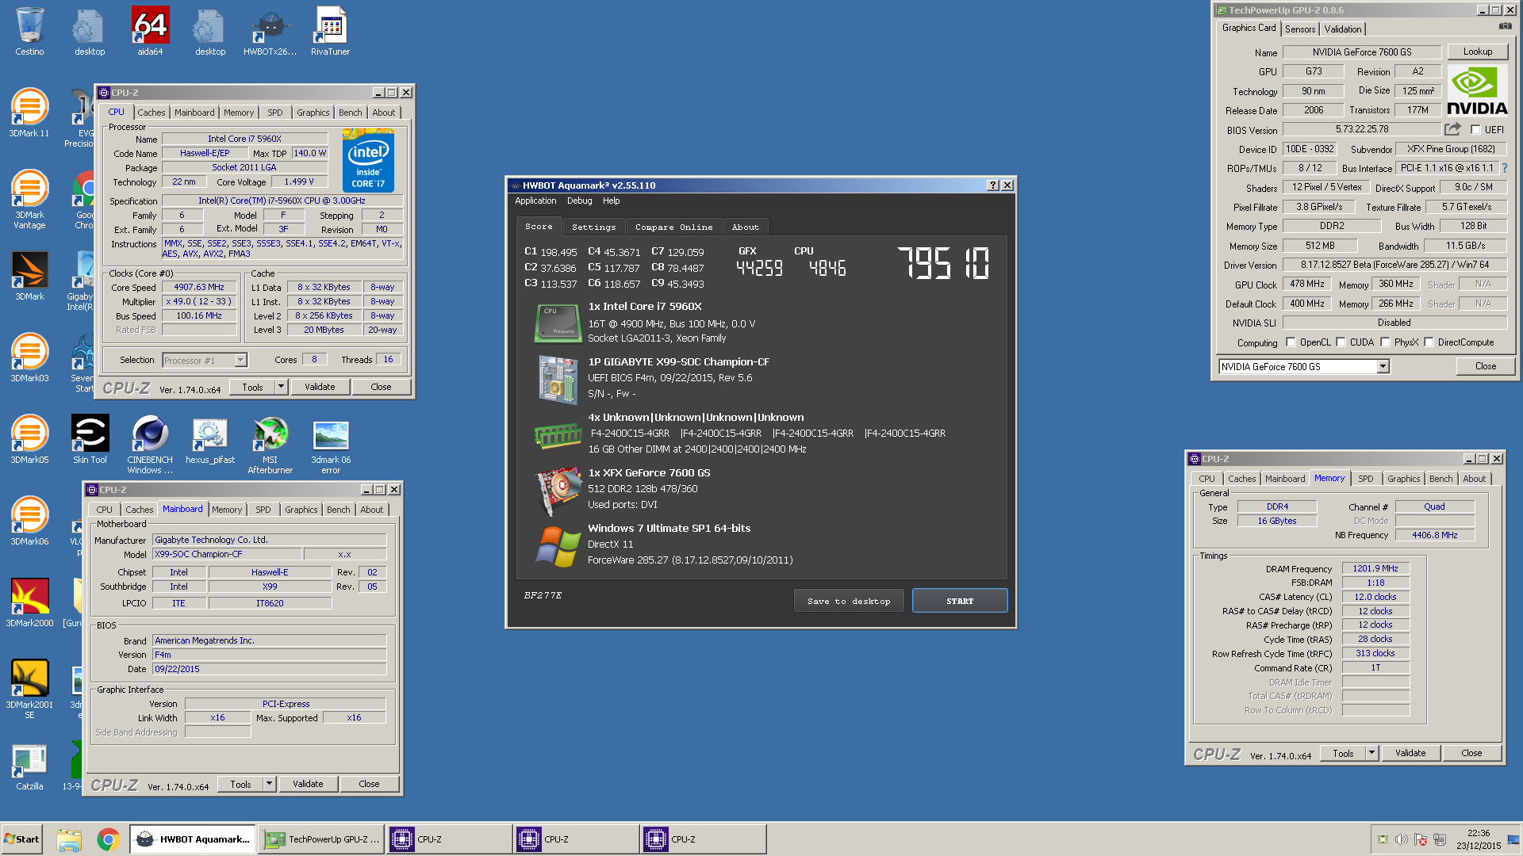Image resolution: width=1523 pixels, height=856 pixels.
Task: Open the RivaTuner desktop shortcut
Action: (x=330, y=32)
